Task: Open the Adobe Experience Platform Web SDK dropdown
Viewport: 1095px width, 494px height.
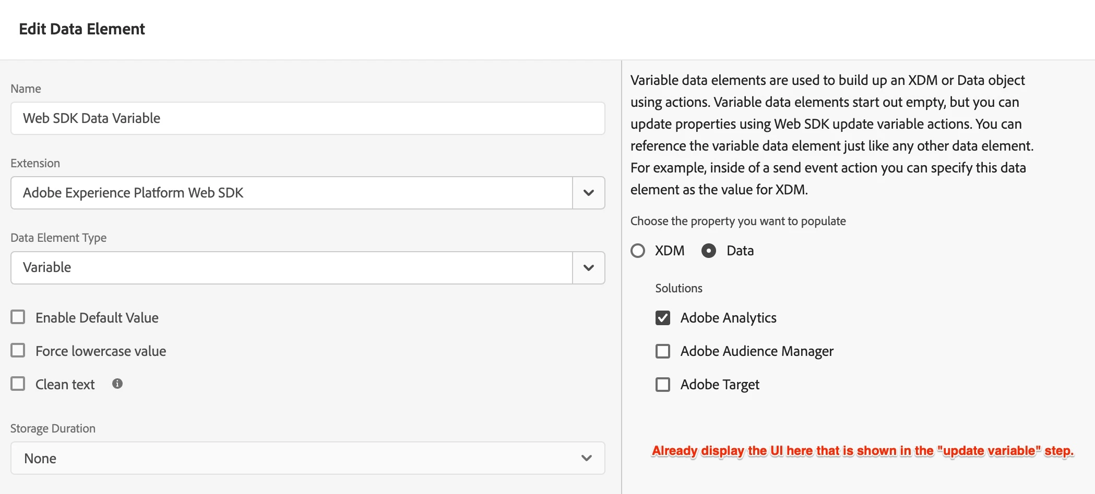Action: coord(291,193)
